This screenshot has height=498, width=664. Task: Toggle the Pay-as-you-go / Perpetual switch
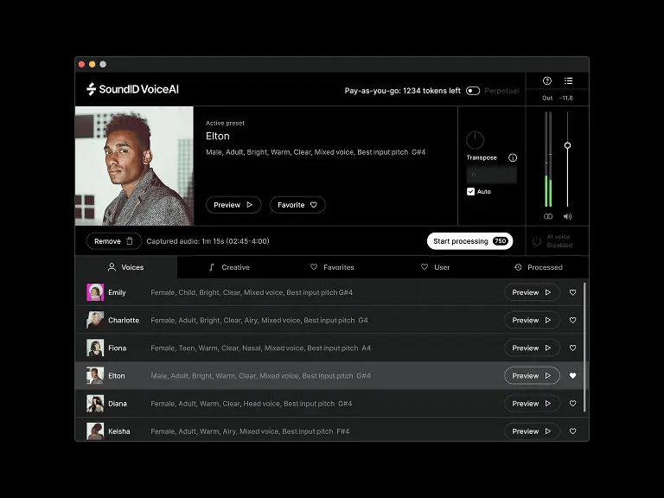(473, 91)
